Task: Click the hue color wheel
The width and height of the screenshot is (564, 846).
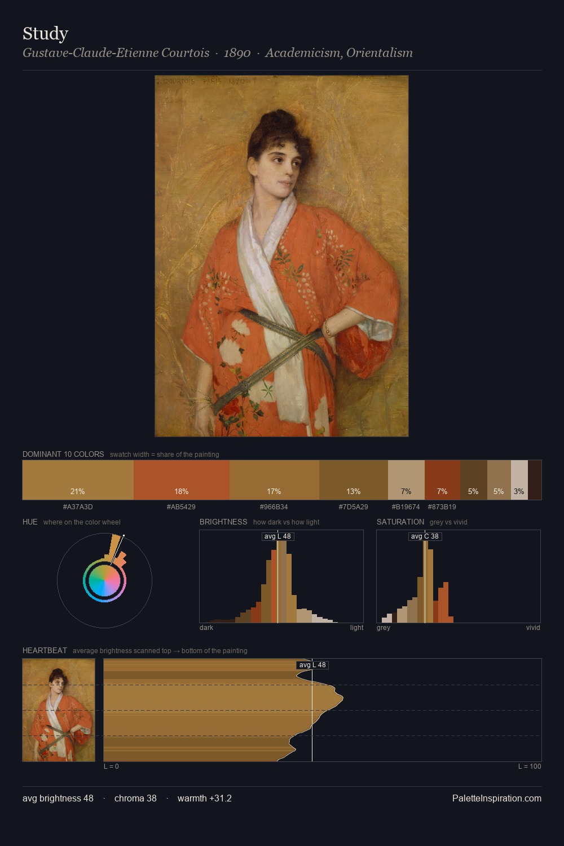Action: coord(104,580)
